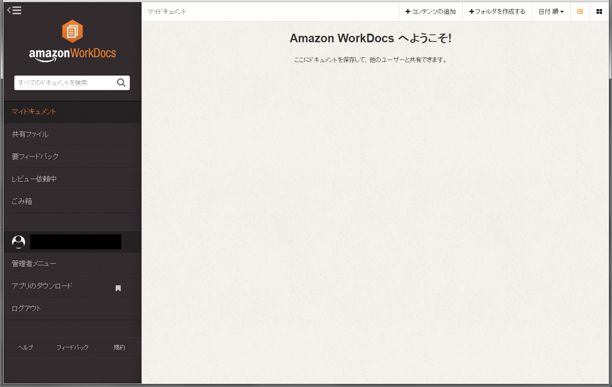Open レビュー依頼中 in the sidebar

tap(73, 179)
